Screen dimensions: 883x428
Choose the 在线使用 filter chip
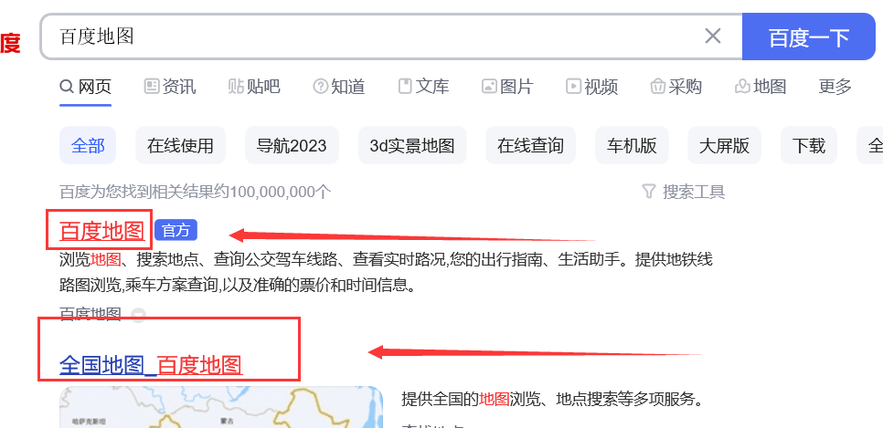(180, 146)
